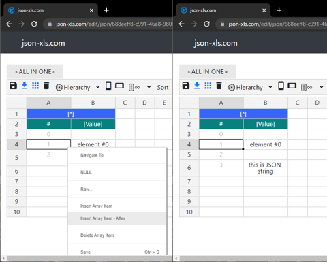Open Hierarchy dropdown in left window
Viewport: 327px width, 262px height.
(x=78, y=87)
